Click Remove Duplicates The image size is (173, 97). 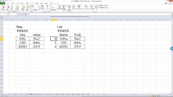coord(64,8)
